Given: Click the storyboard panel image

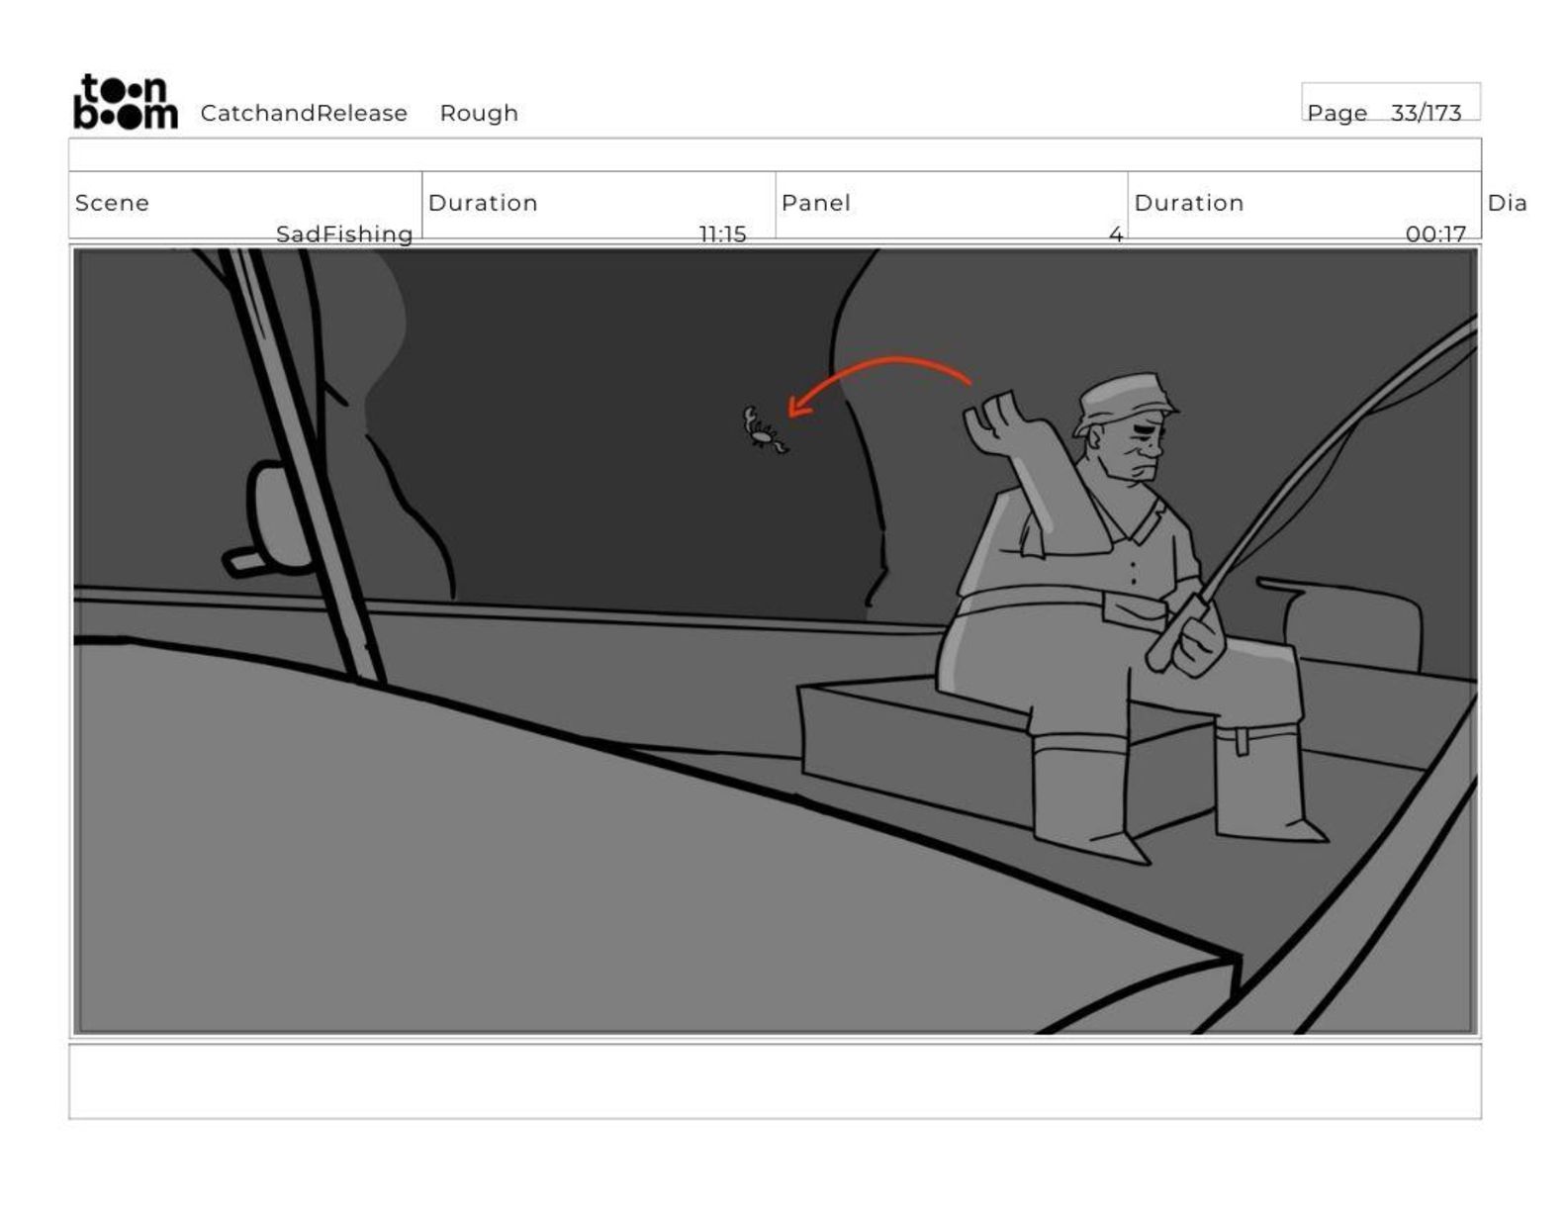Looking at the screenshot, I should click(776, 641).
